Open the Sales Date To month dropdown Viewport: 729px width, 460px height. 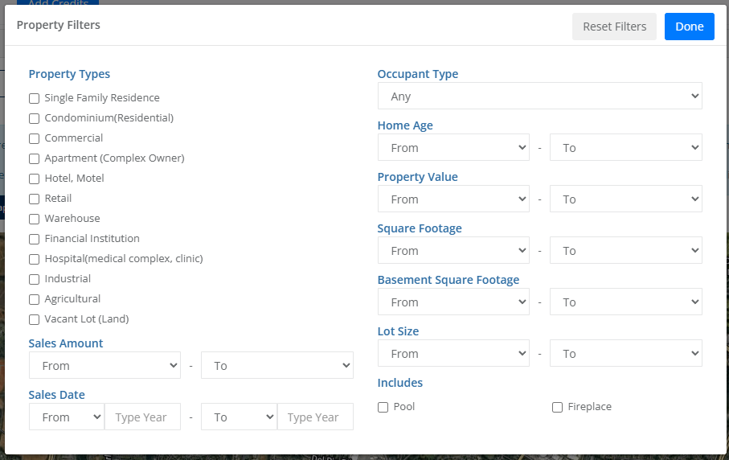pyautogui.click(x=239, y=417)
